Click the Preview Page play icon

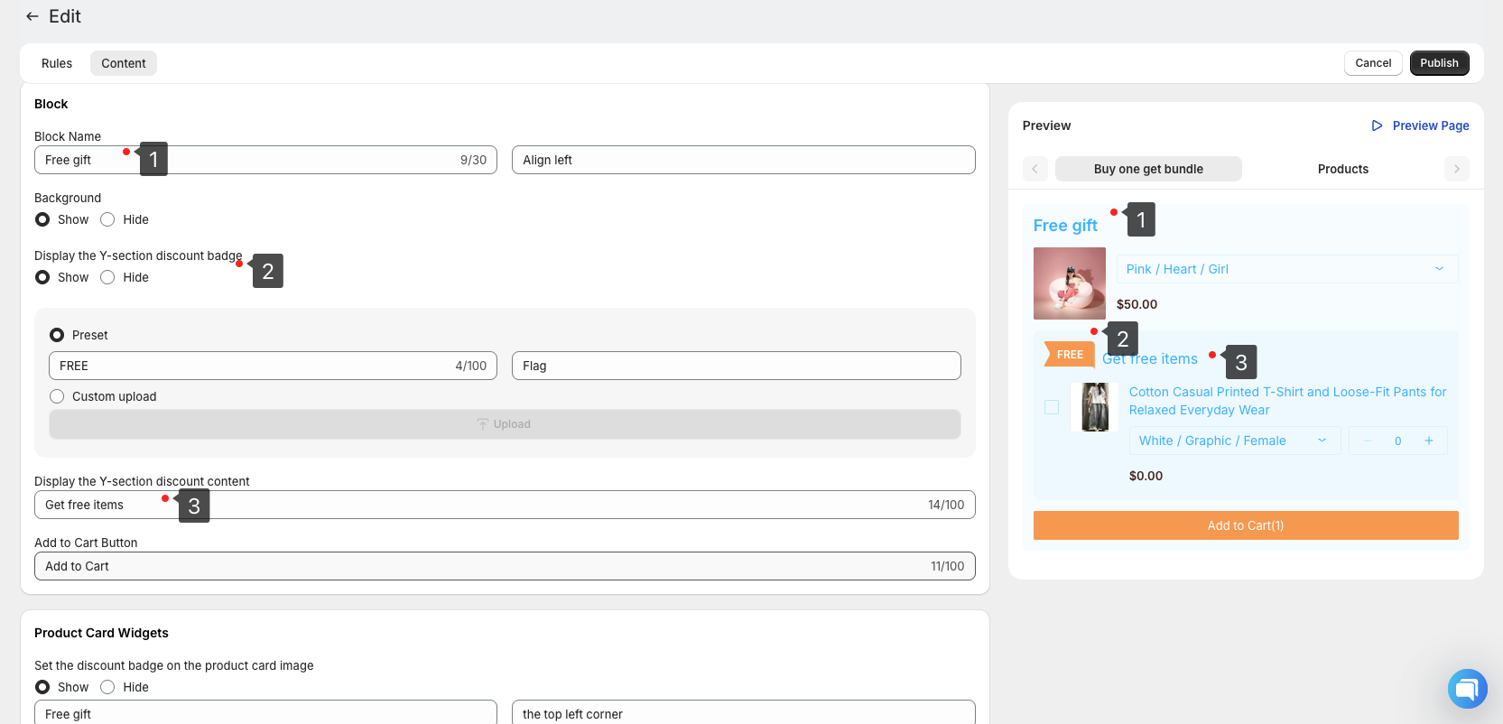(x=1377, y=125)
